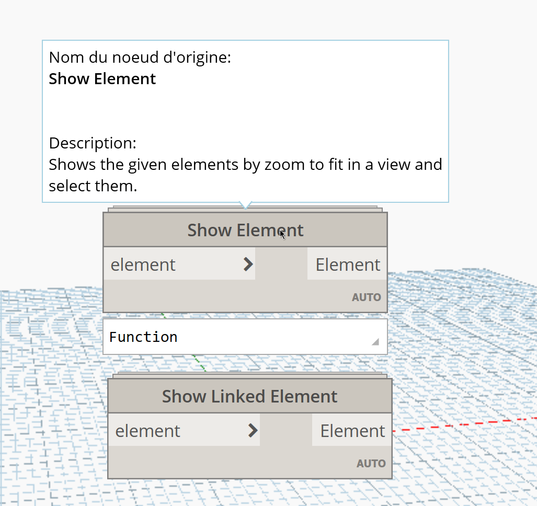Click the chevron arrow on Show Element's input
This screenshot has height=506, width=537.
coord(248,264)
